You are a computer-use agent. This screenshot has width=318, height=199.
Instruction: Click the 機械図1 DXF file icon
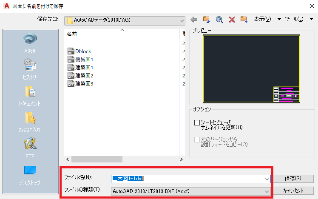pos(71,59)
